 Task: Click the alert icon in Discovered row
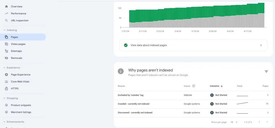pyautogui.click(x=212, y=113)
